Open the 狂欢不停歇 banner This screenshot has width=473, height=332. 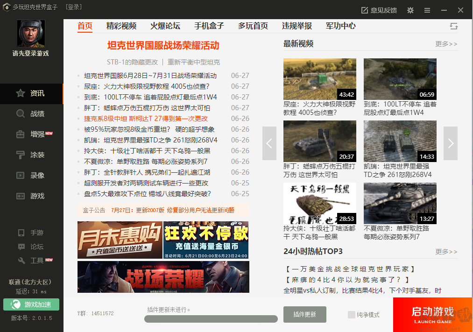coord(206,240)
